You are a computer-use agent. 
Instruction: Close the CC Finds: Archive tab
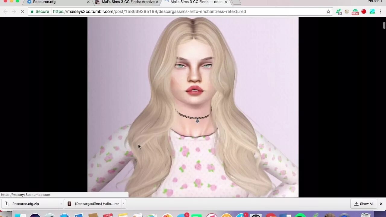(x=157, y=2)
